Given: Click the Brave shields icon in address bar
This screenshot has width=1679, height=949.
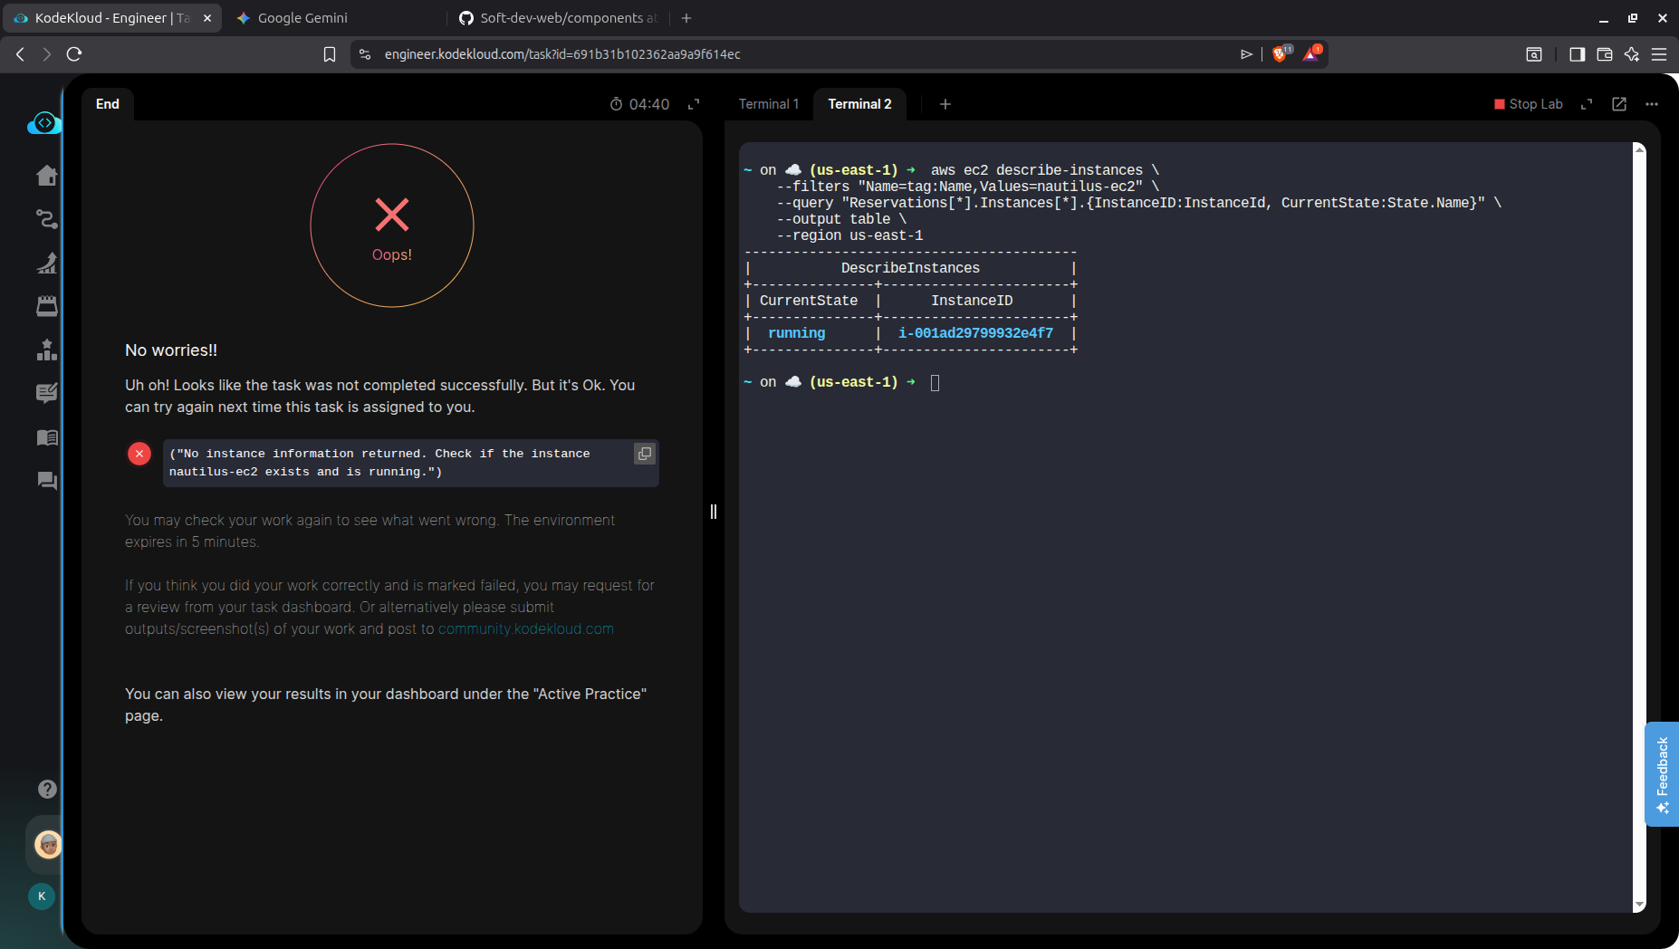Looking at the screenshot, I should [x=1280, y=54].
